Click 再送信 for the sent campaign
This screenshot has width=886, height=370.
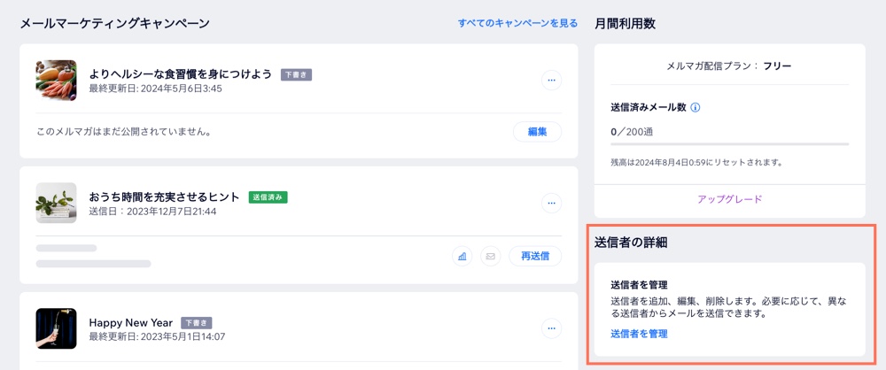535,256
